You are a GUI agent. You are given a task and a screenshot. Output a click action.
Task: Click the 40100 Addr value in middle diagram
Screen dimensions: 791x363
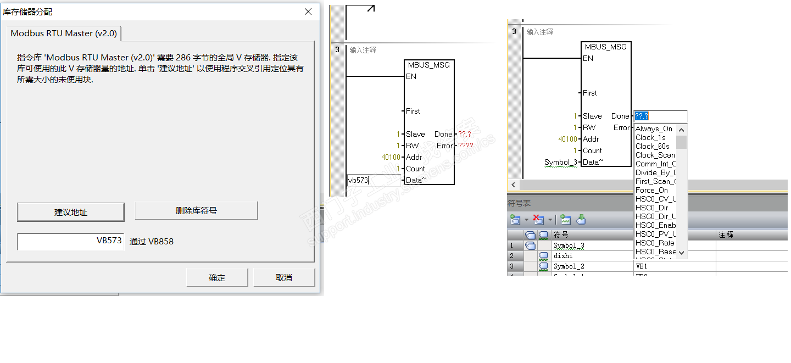click(x=391, y=158)
